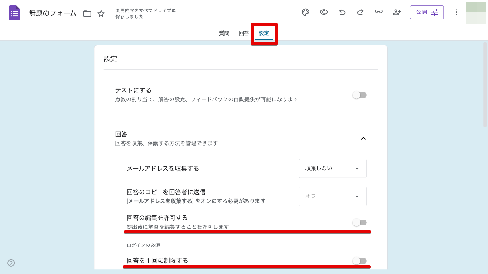This screenshot has width=488, height=274.
Task: Star the form with the star icon
Action: (x=101, y=14)
